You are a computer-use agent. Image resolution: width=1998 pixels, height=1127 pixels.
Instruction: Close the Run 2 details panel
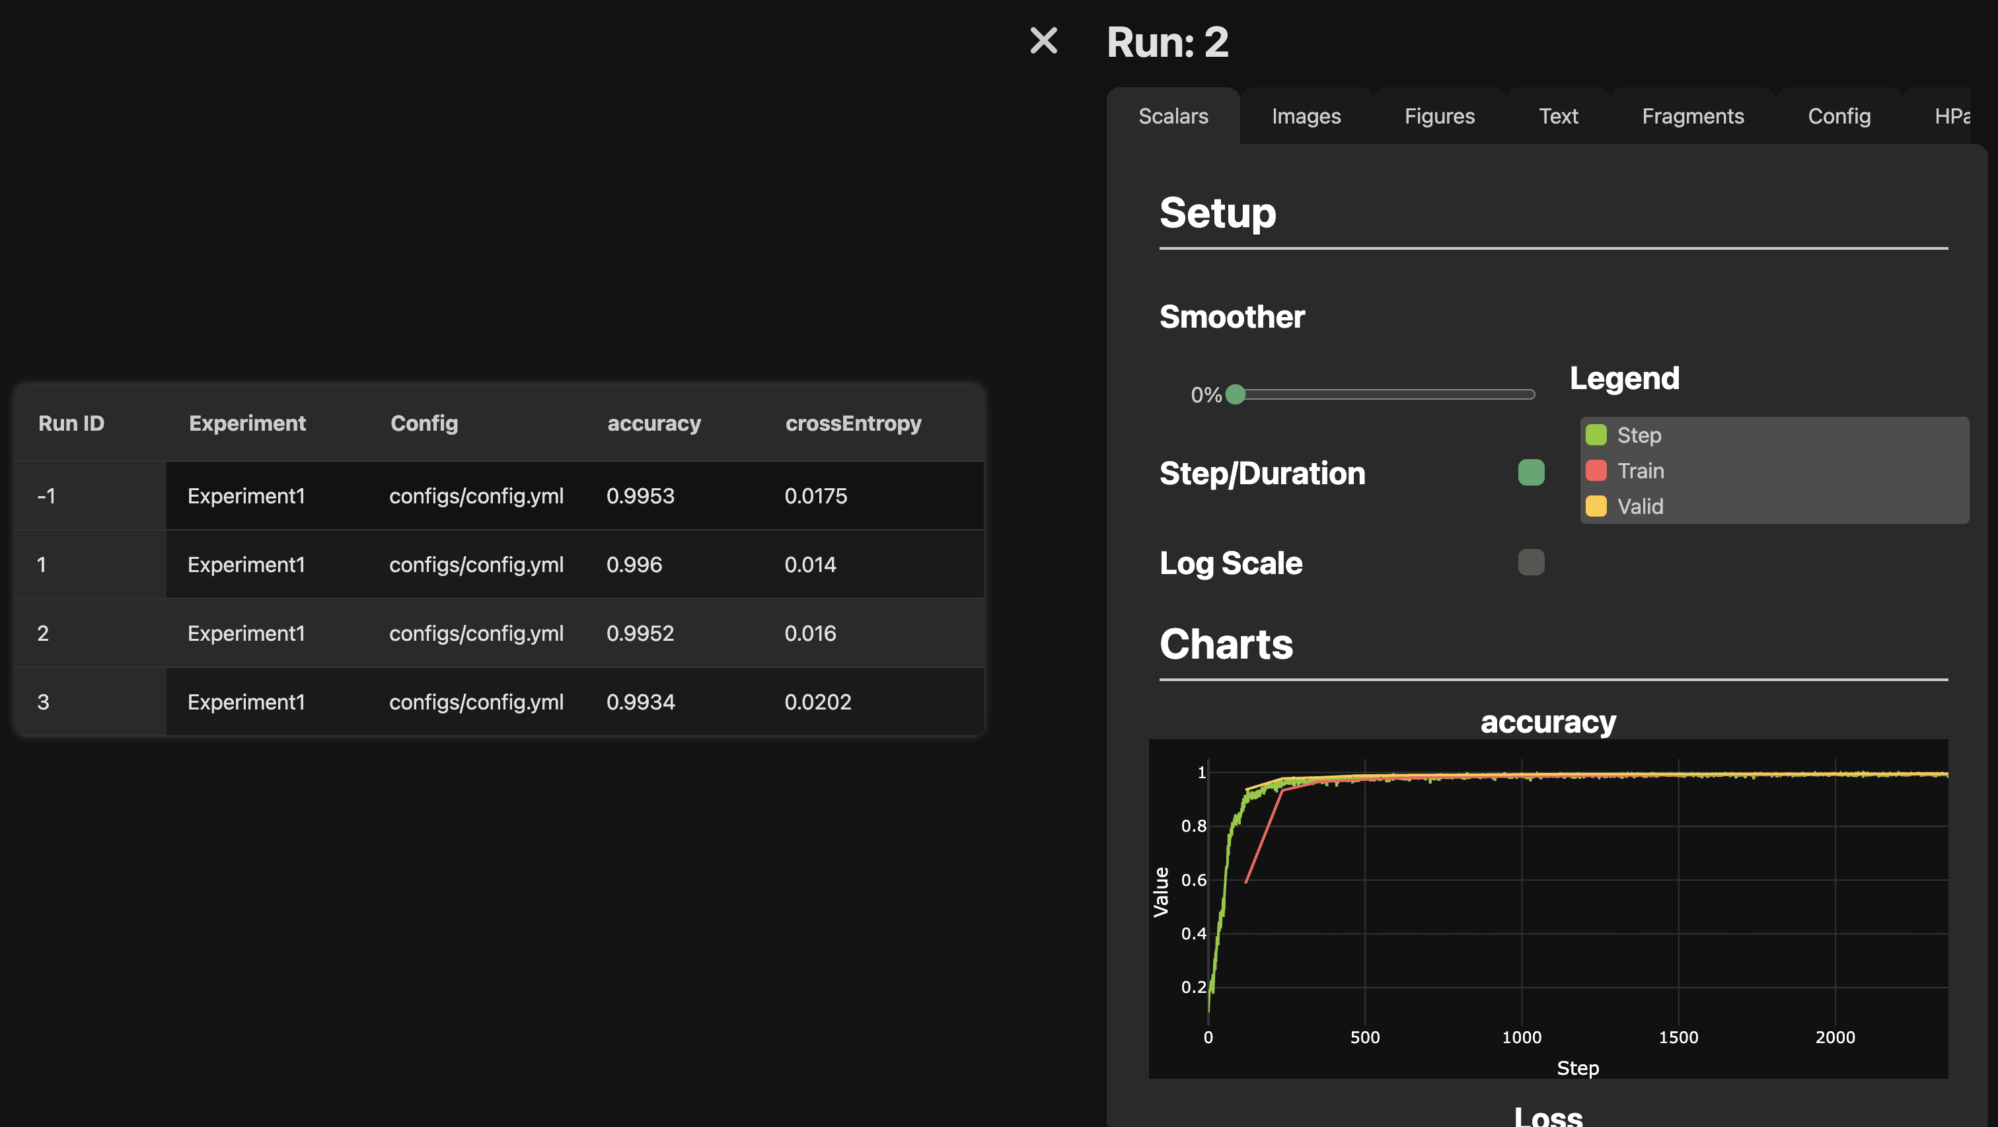[1043, 40]
